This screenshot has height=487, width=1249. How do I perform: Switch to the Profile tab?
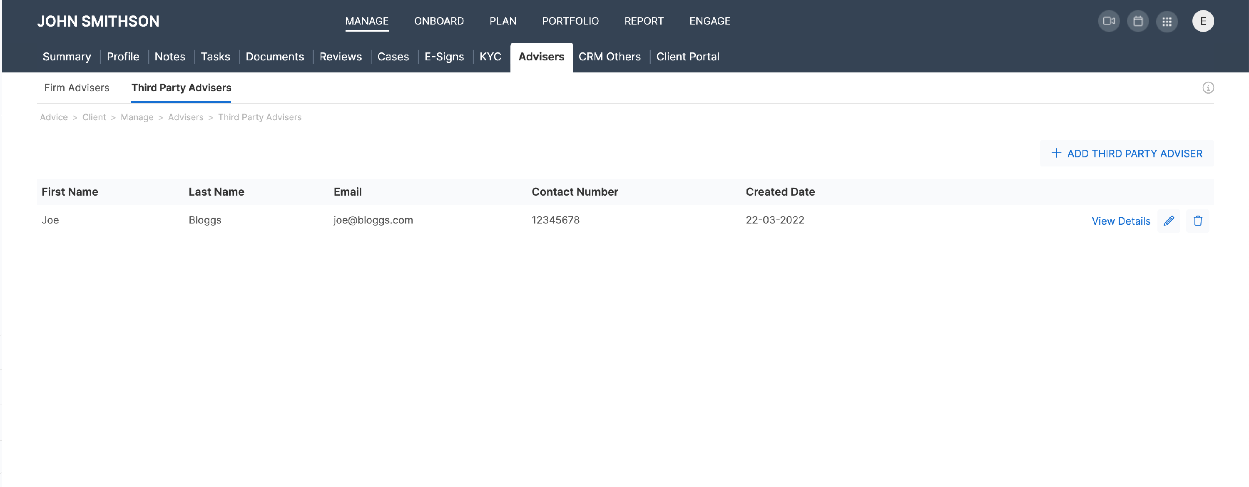[x=123, y=57]
